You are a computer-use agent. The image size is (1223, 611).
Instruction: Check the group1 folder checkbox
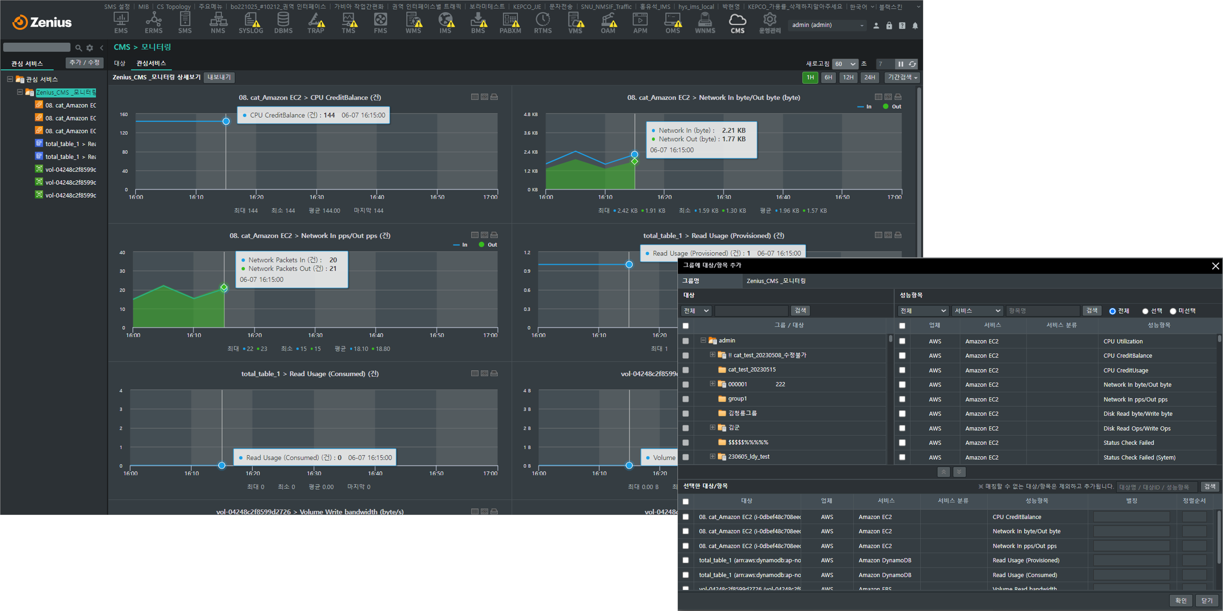point(685,399)
